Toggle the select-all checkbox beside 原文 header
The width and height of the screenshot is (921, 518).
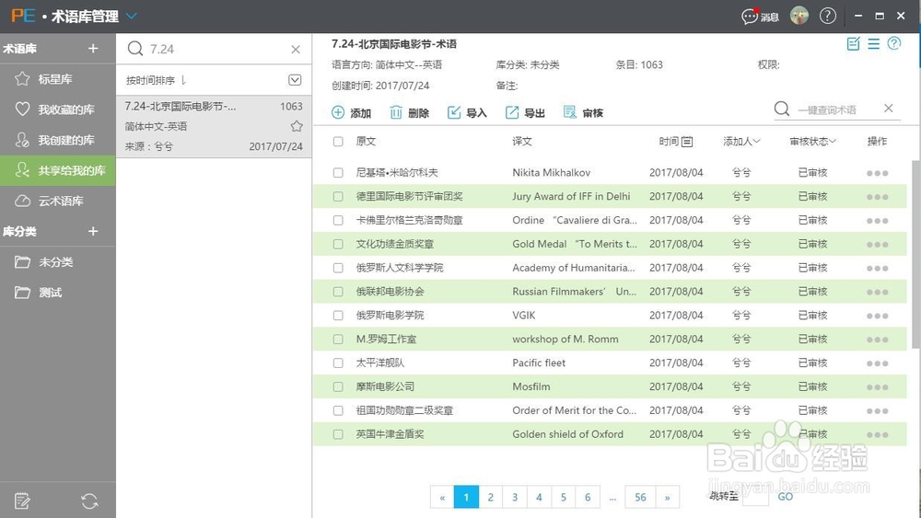pos(338,142)
